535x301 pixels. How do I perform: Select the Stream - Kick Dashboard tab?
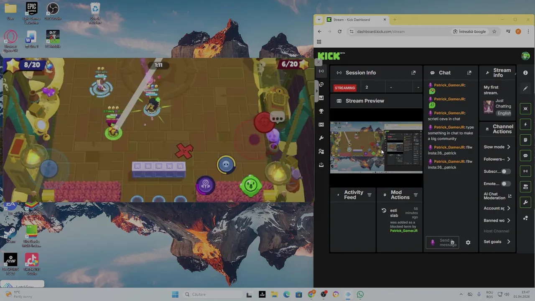click(x=357, y=20)
